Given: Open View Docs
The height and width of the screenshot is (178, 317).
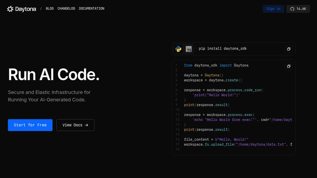Looking at the screenshot, I should [75, 125].
